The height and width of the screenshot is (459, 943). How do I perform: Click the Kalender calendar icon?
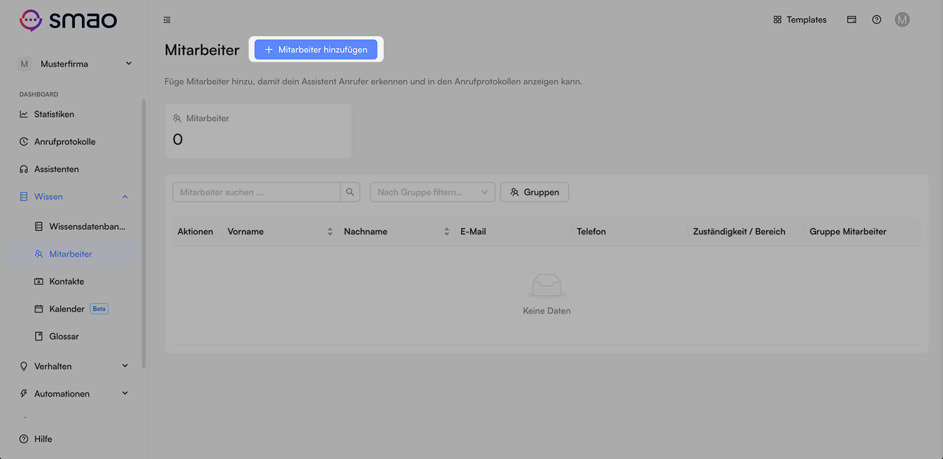click(39, 309)
